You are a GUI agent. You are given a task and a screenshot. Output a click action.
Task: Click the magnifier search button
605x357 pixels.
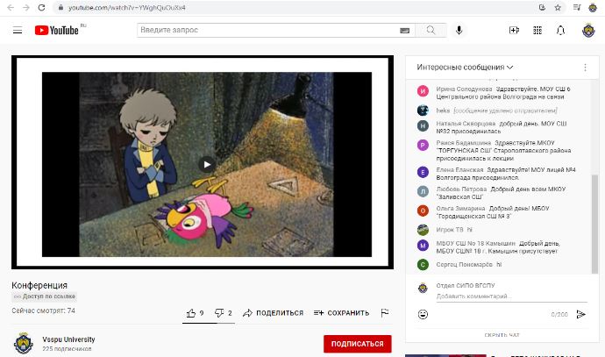[x=431, y=30]
